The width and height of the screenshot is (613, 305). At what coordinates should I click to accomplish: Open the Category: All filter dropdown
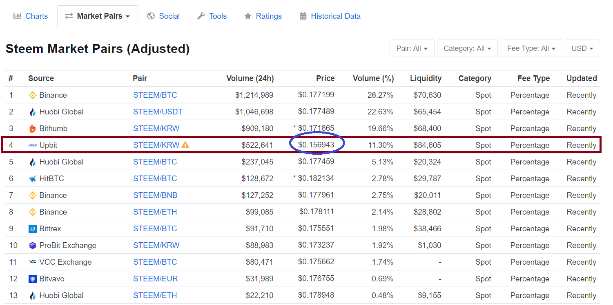pos(468,48)
